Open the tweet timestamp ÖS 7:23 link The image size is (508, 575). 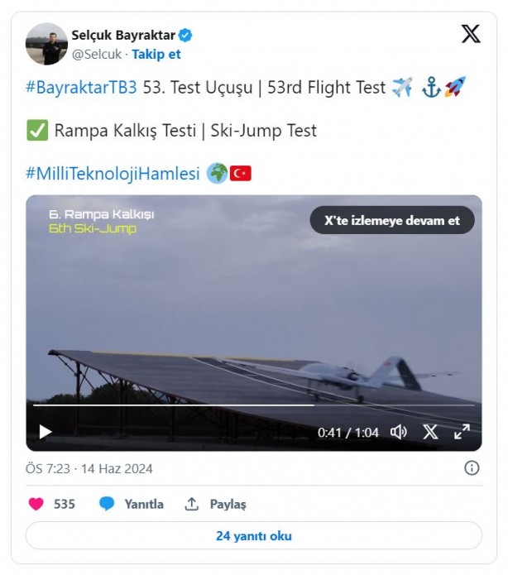coord(89,469)
